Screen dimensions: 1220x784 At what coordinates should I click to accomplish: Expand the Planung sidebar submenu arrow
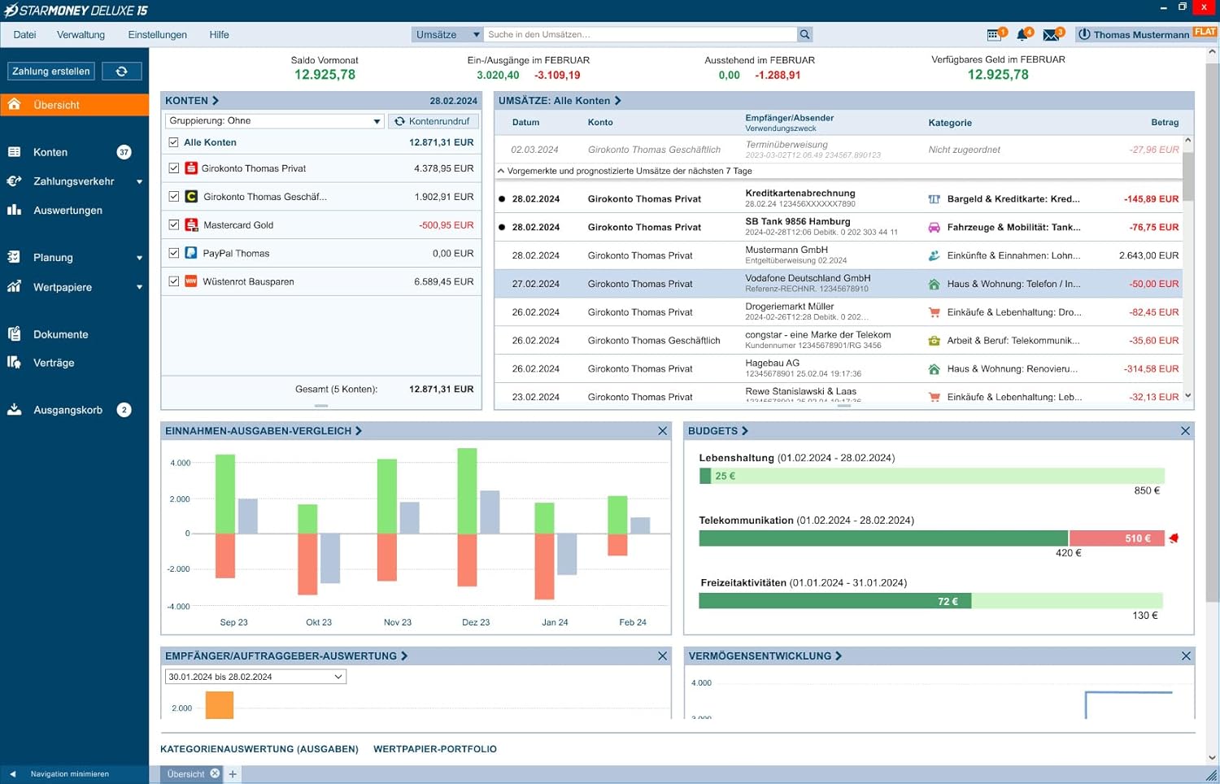[139, 258]
